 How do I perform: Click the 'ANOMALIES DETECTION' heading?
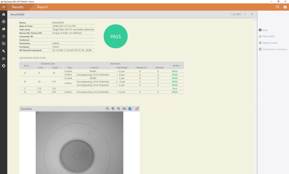click(32, 58)
